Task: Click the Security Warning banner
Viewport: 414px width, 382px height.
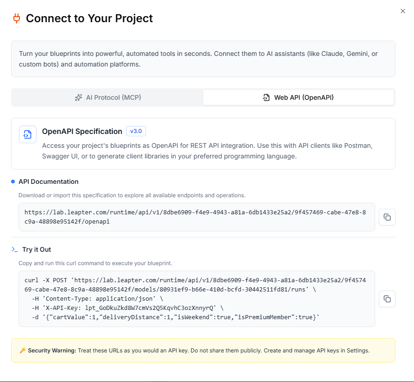Action: (x=203, y=350)
